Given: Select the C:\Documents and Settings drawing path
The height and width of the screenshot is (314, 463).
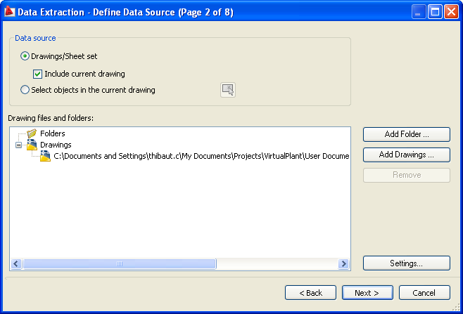Looking at the screenshot, I should click(x=201, y=156).
